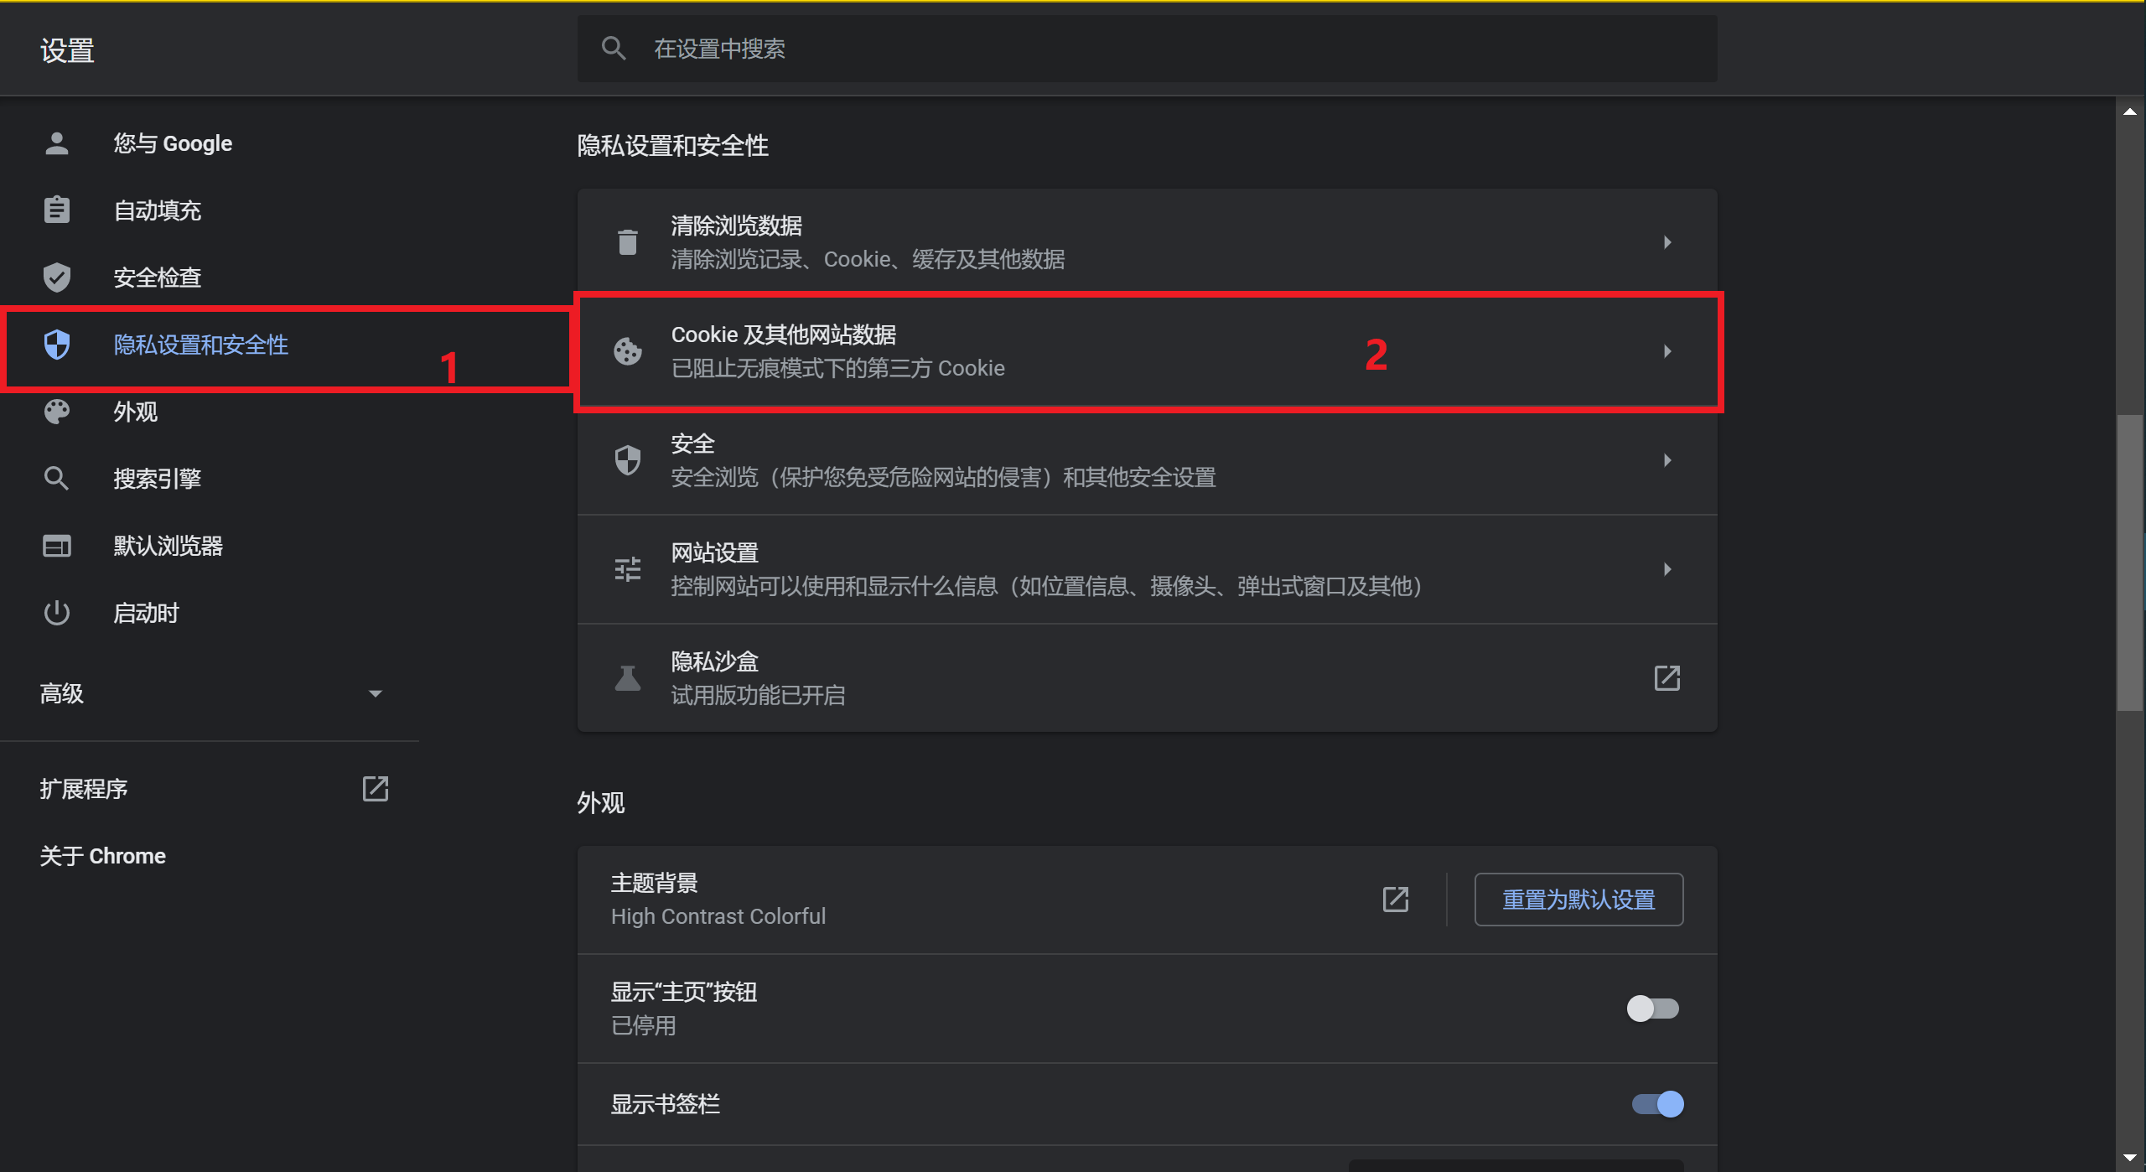Open the 安全 row title
The width and height of the screenshot is (2146, 1172).
coord(693,443)
